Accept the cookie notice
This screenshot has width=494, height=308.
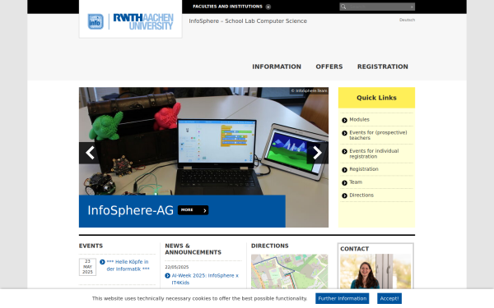click(x=389, y=298)
